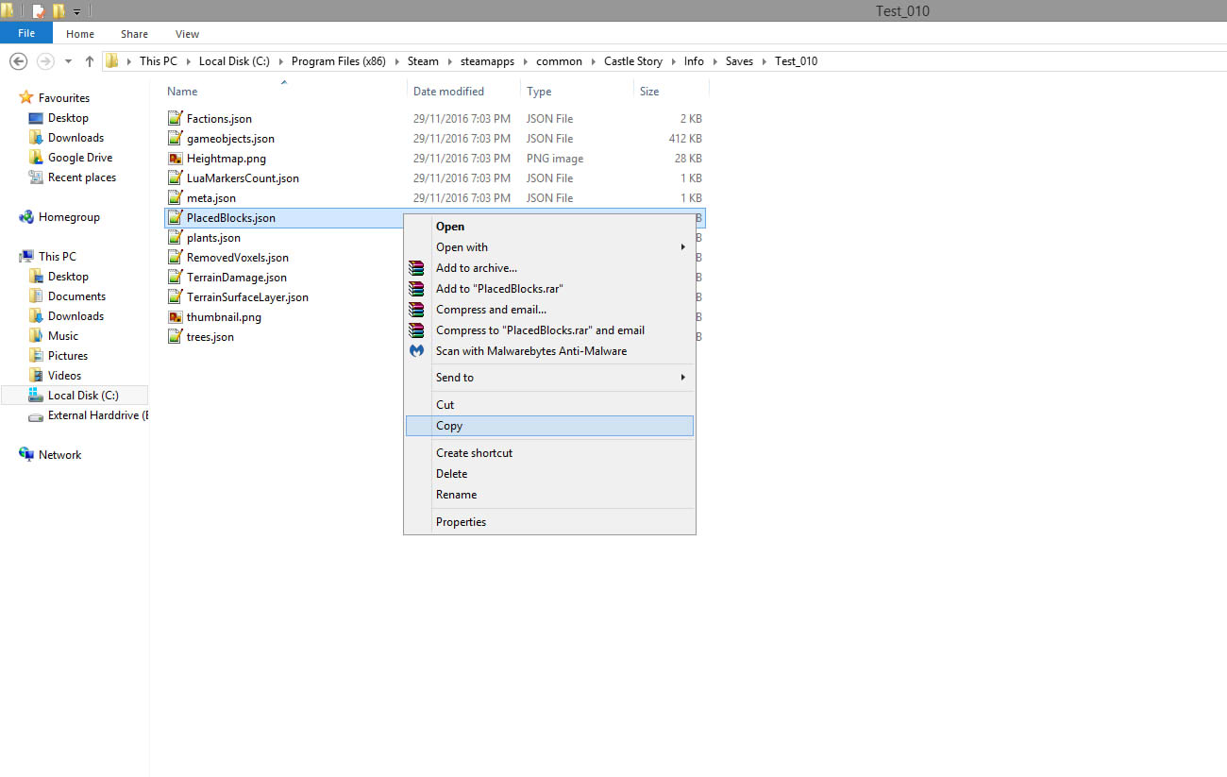Navigate to the common breadcrumb folder
The image size is (1227, 777).
559,61
